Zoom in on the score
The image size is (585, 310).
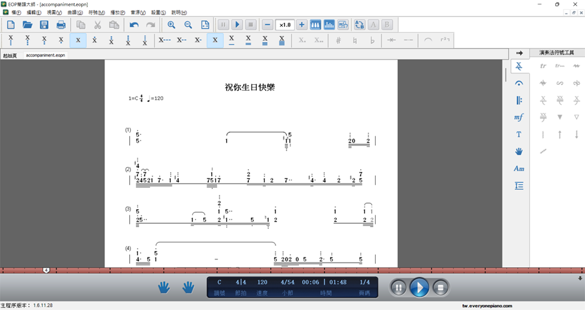171,25
